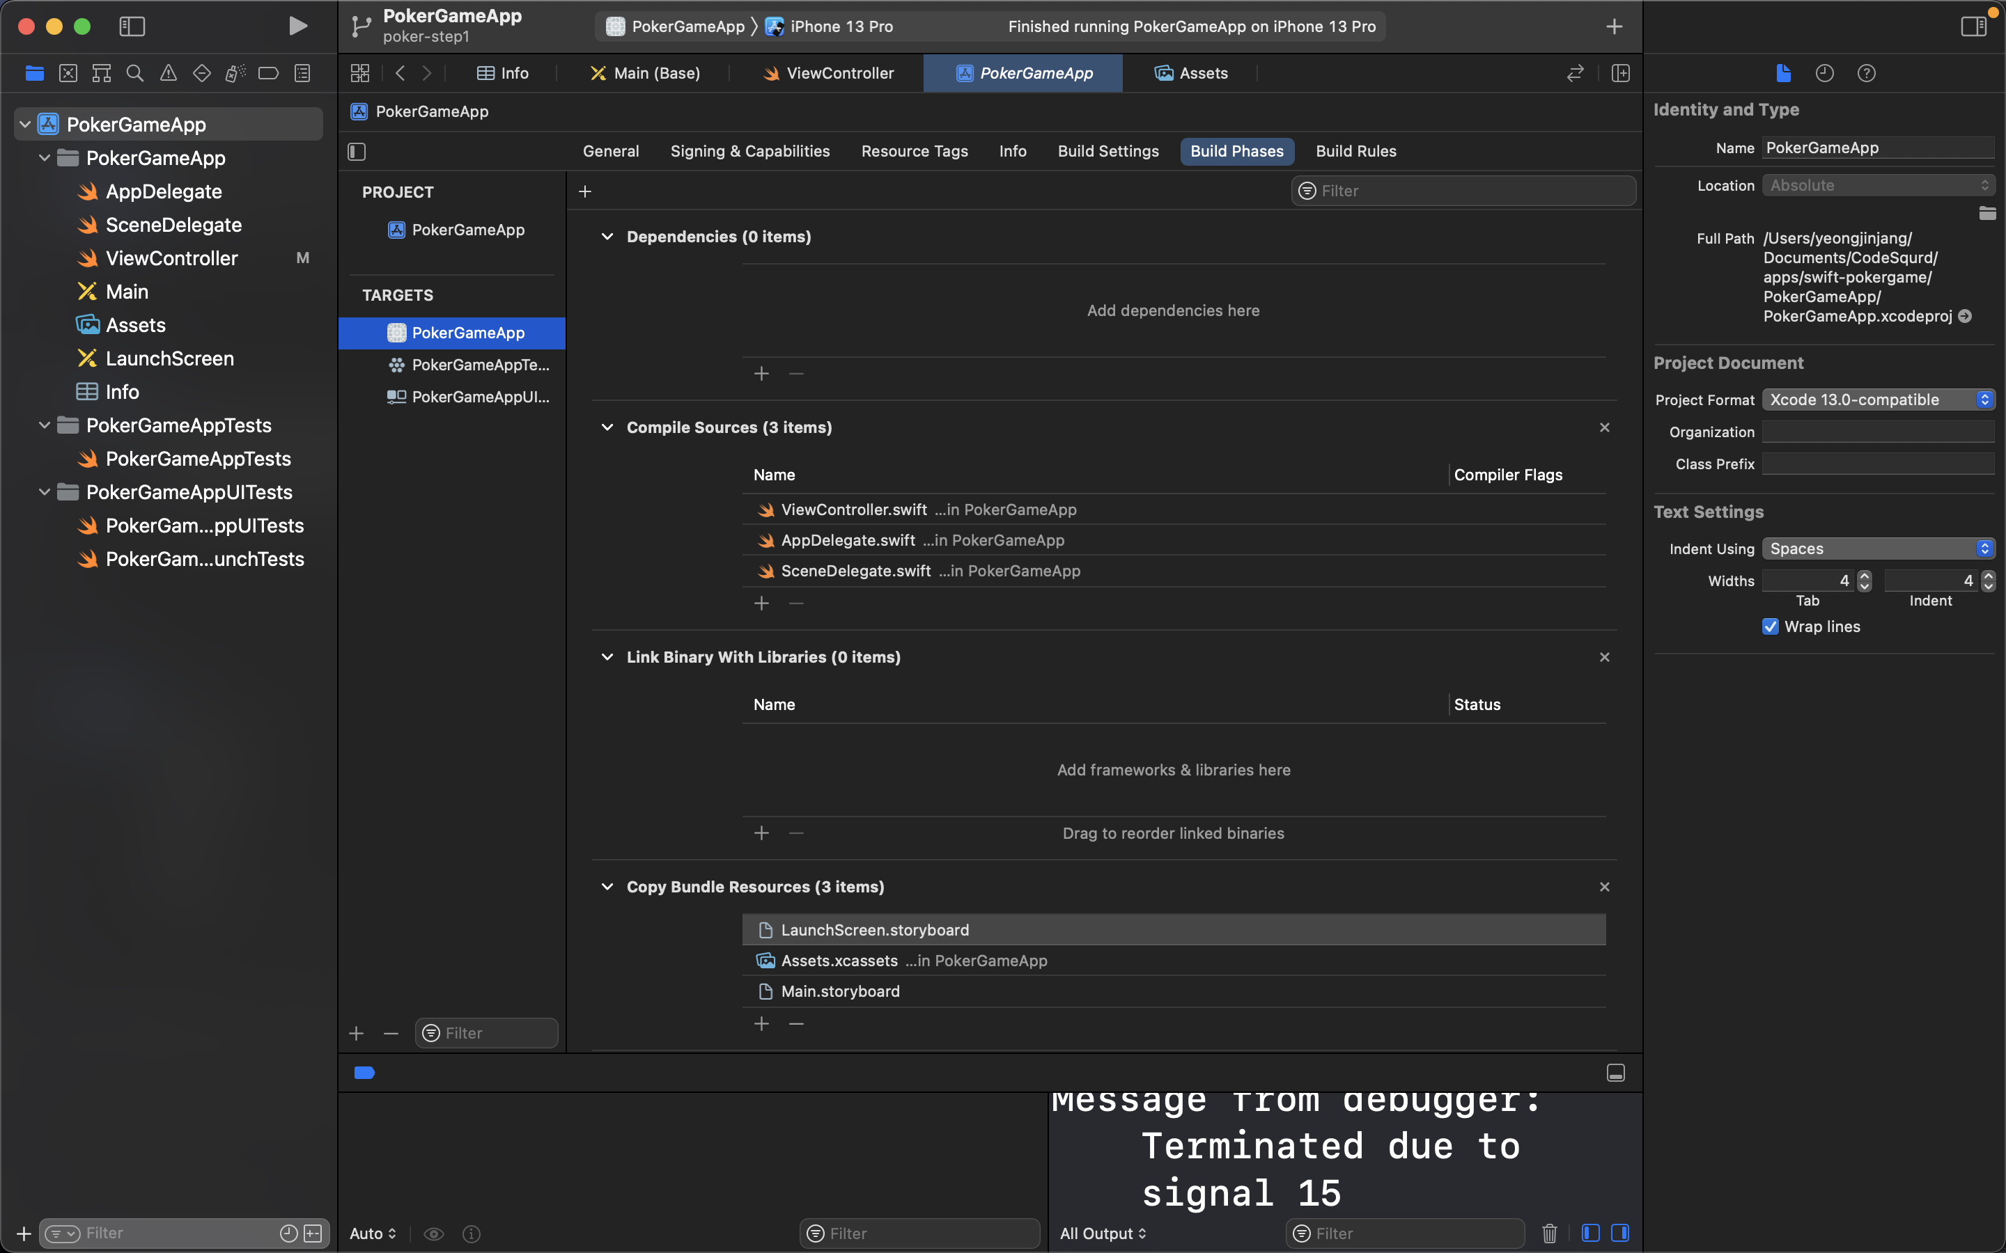Open the Indent Using dropdown
The width and height of the screenshot is (2006, 1253).
[x=1878, y=549]
